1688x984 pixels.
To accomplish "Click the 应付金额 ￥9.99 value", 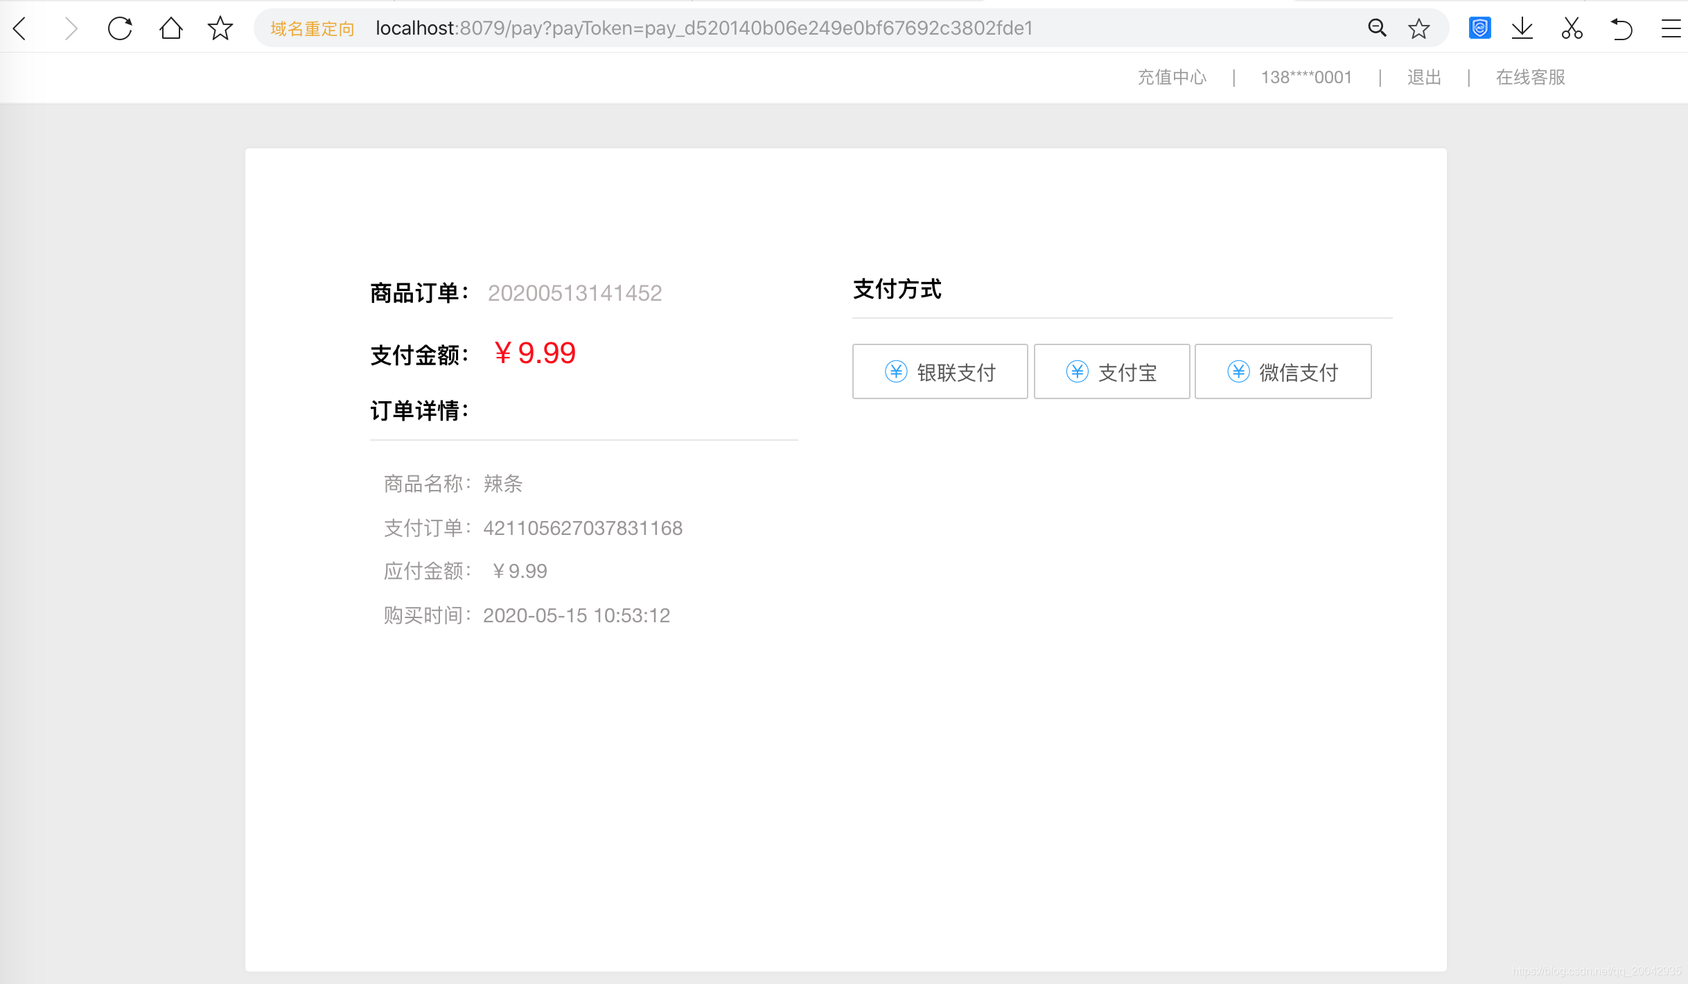I will [x=520, y=571].
